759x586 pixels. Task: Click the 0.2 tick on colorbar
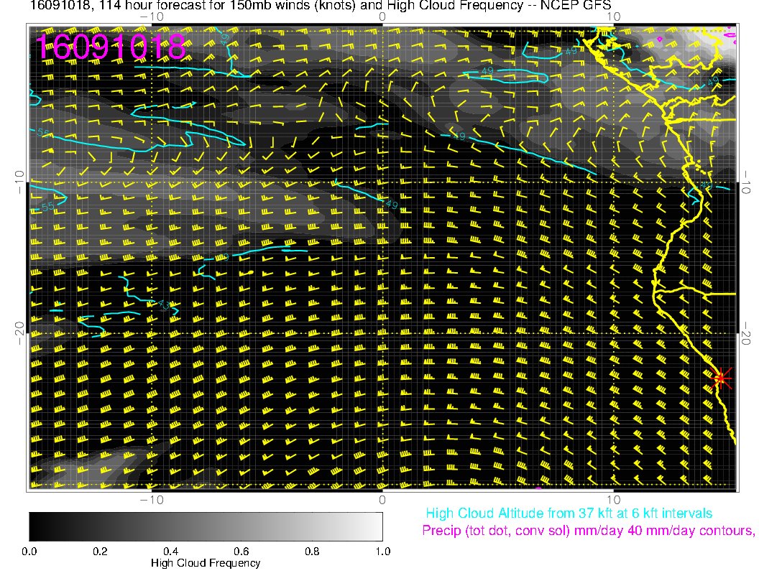(100, 552)
